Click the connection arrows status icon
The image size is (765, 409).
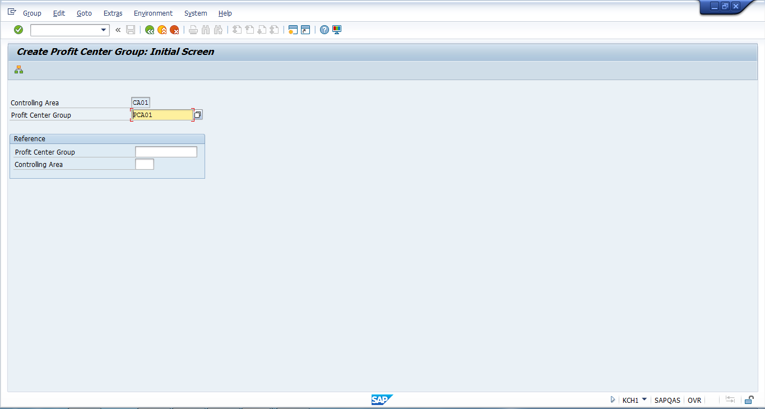[x=730, y=399]
